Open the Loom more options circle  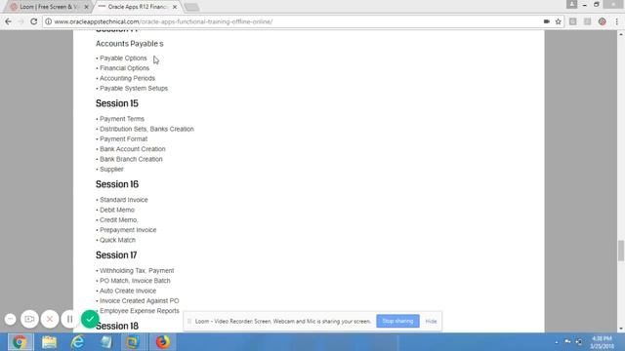11,319
